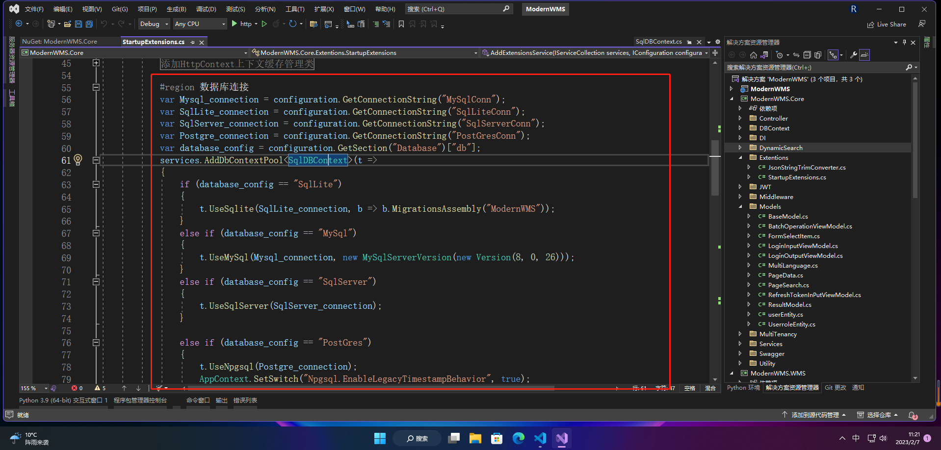Toggle Preview Selected Items button
This screenshot has width=941, height=450.
864,55
